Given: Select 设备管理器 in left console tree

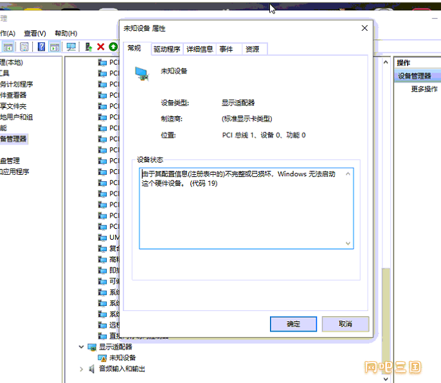Looking at the screenshot, I should (x=14, y=139).
